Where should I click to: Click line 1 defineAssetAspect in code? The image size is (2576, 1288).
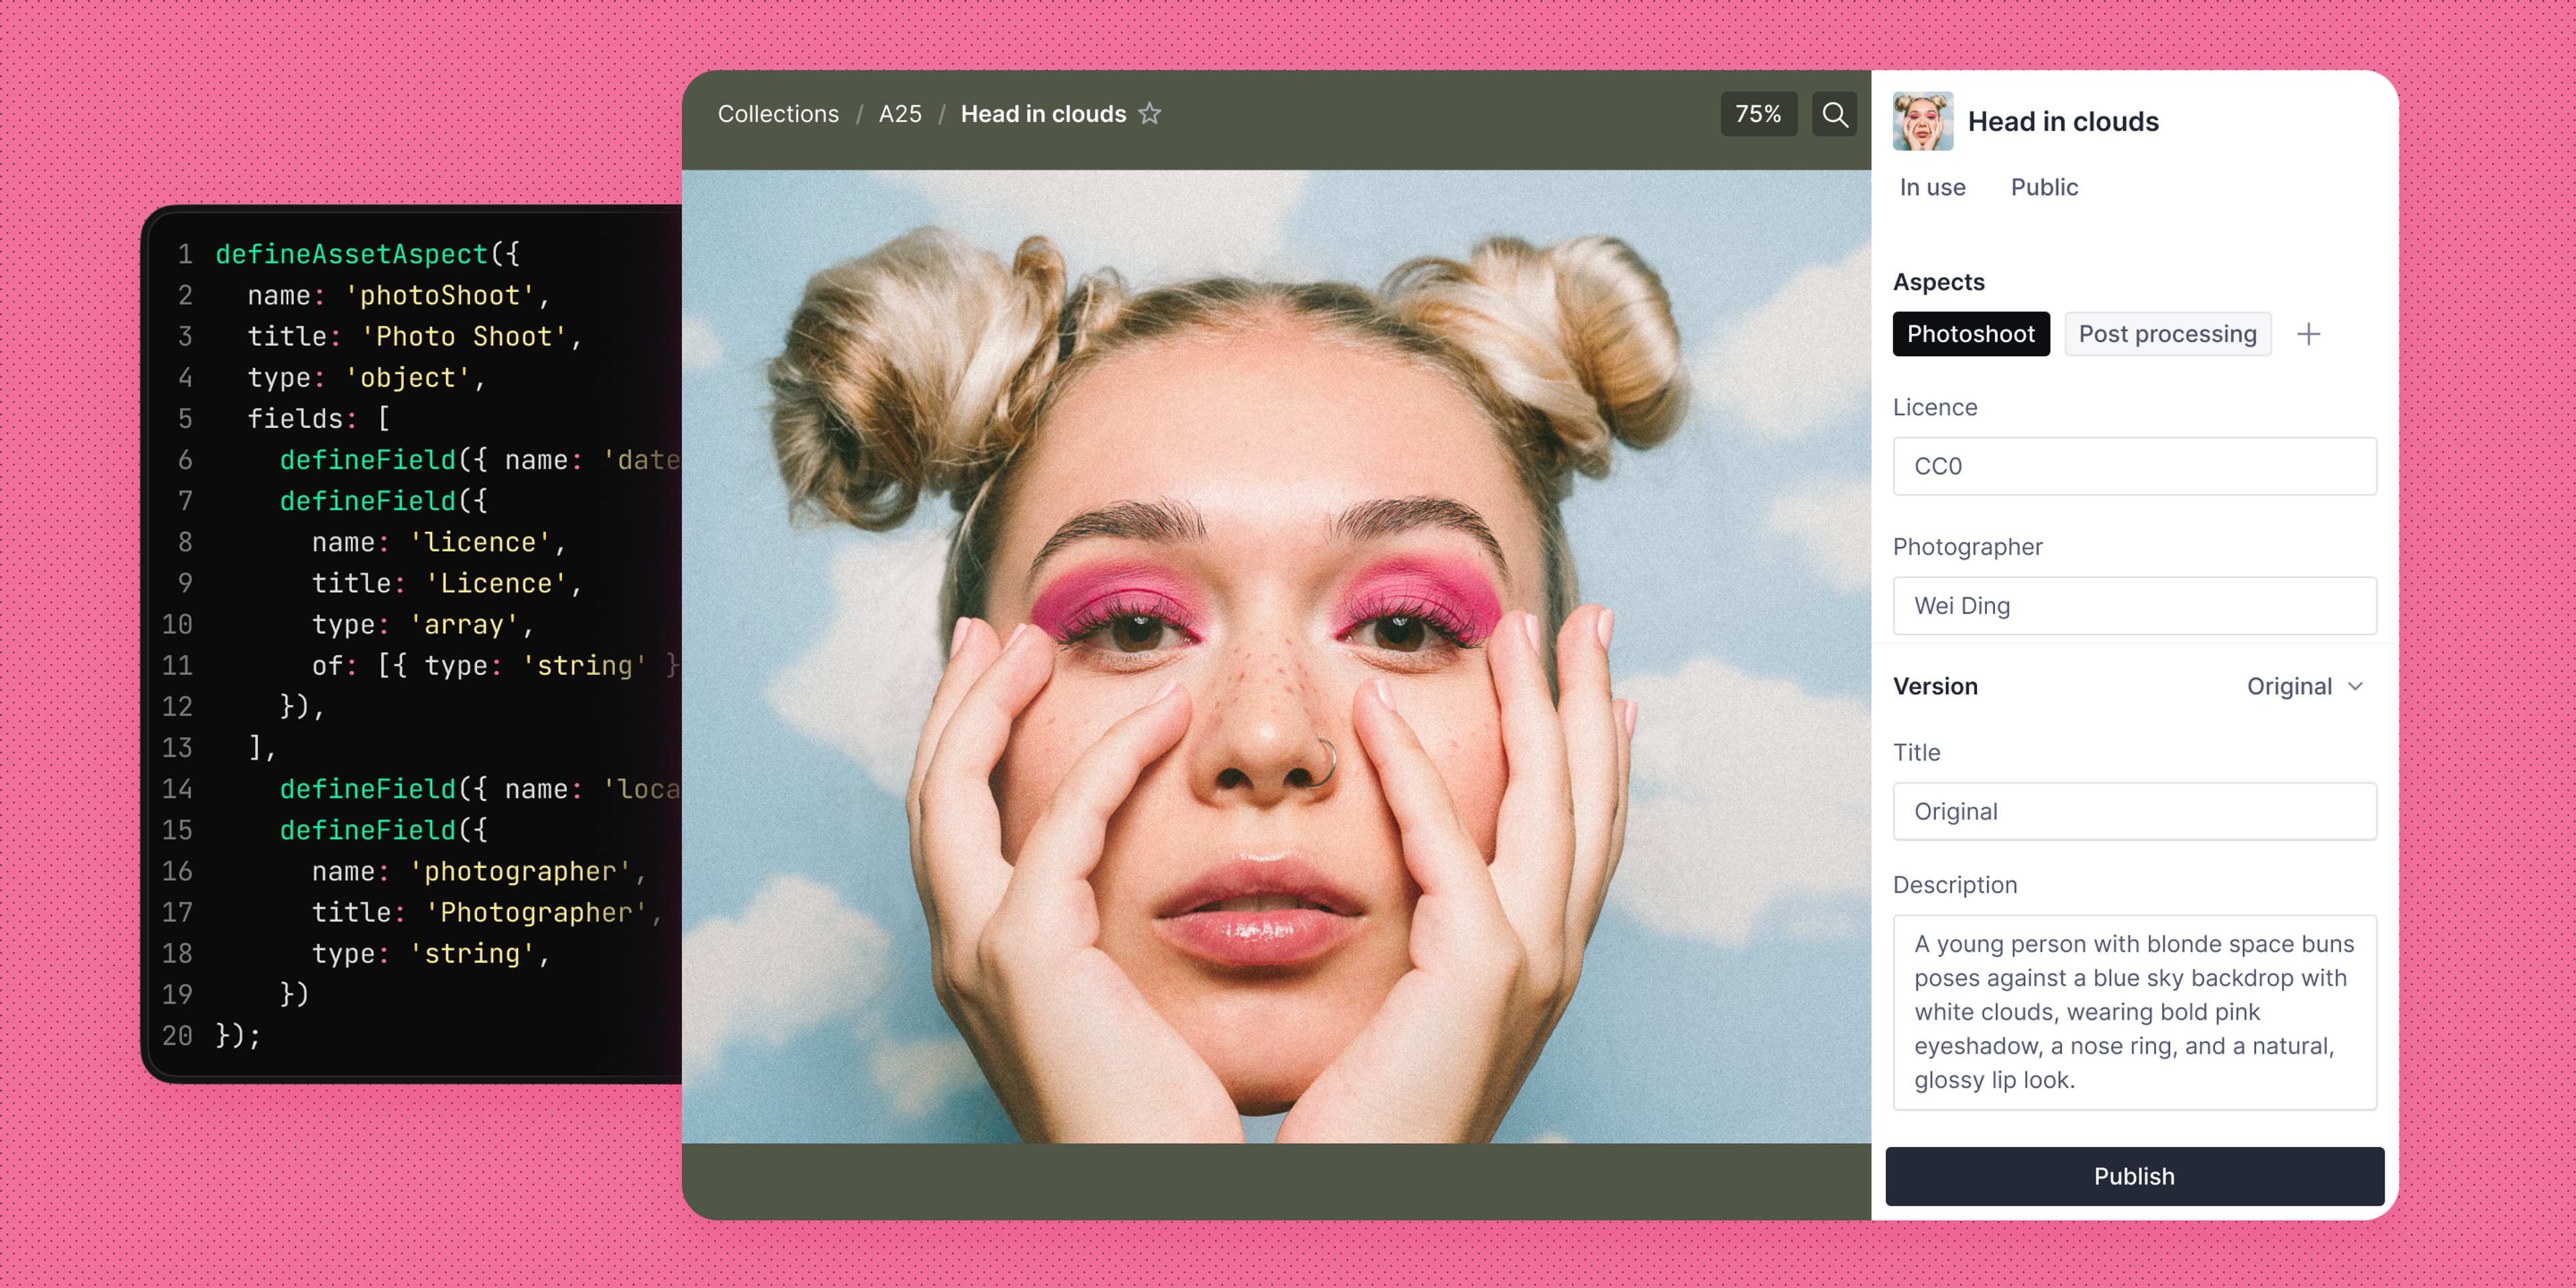click(x=351, y=254)
